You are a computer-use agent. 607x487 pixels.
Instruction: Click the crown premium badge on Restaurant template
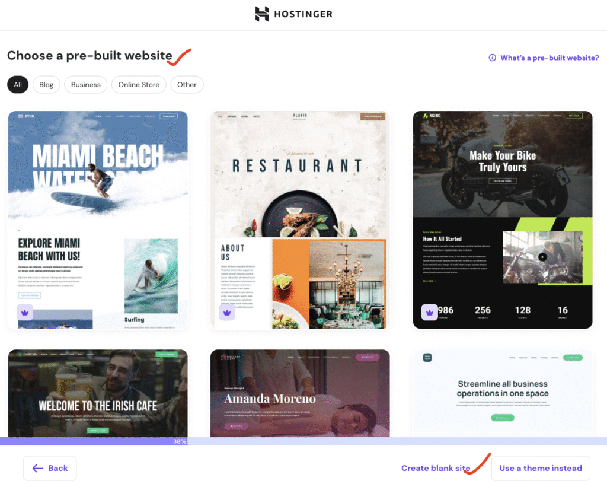[227, 312]
